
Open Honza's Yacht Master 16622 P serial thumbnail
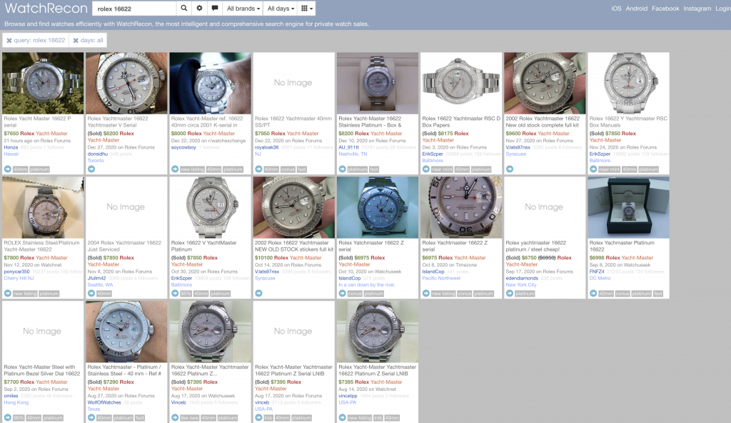tap(43, 83)
